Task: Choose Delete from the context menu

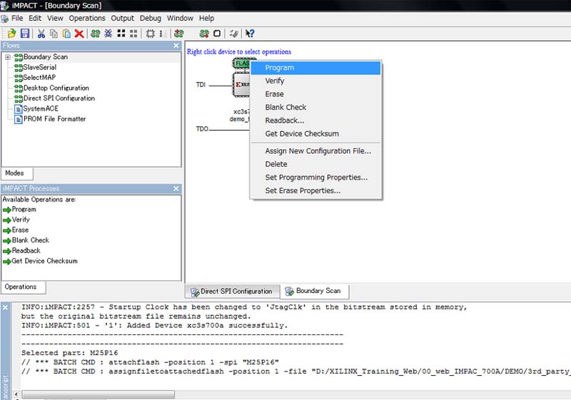Action: point(315,164)
